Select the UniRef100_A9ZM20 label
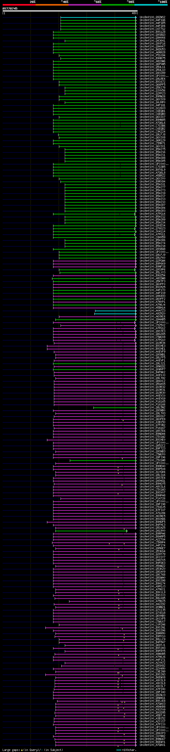The width and height of the screenshot is (170, 752). 152,313
